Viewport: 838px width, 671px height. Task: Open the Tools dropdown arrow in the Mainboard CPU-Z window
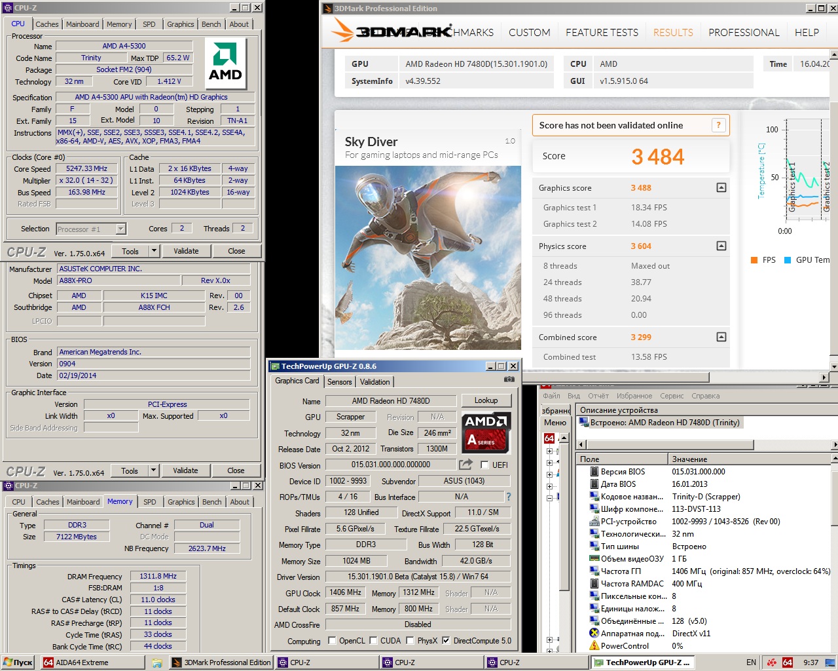(153, 470)
